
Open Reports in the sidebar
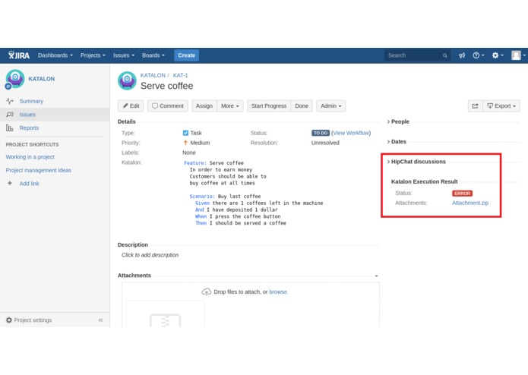pyautogui.click(x=29, y=128)
